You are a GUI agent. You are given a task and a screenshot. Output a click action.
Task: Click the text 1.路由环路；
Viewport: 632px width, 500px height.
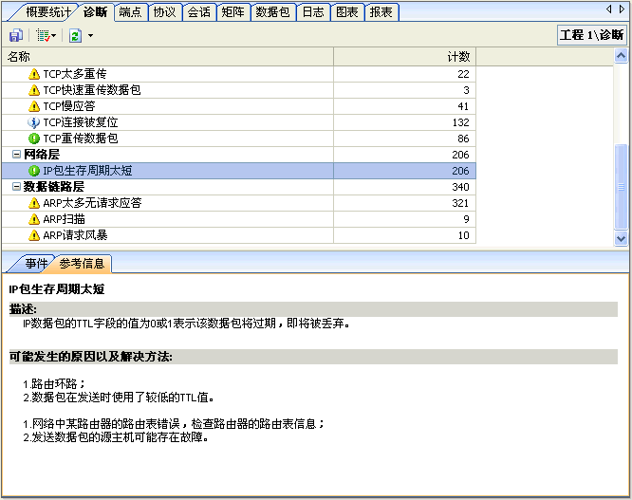point(54,383)
